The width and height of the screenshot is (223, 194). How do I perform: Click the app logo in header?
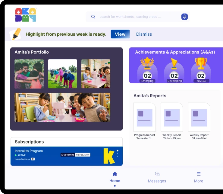[26, 15]
